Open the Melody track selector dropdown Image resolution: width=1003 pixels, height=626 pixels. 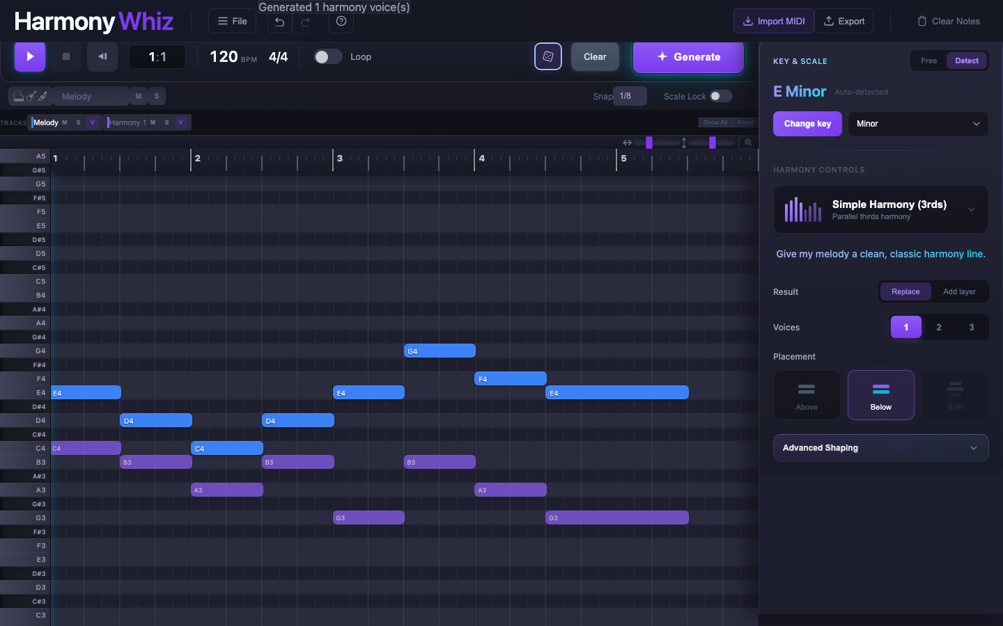click(x=91, y=96)
